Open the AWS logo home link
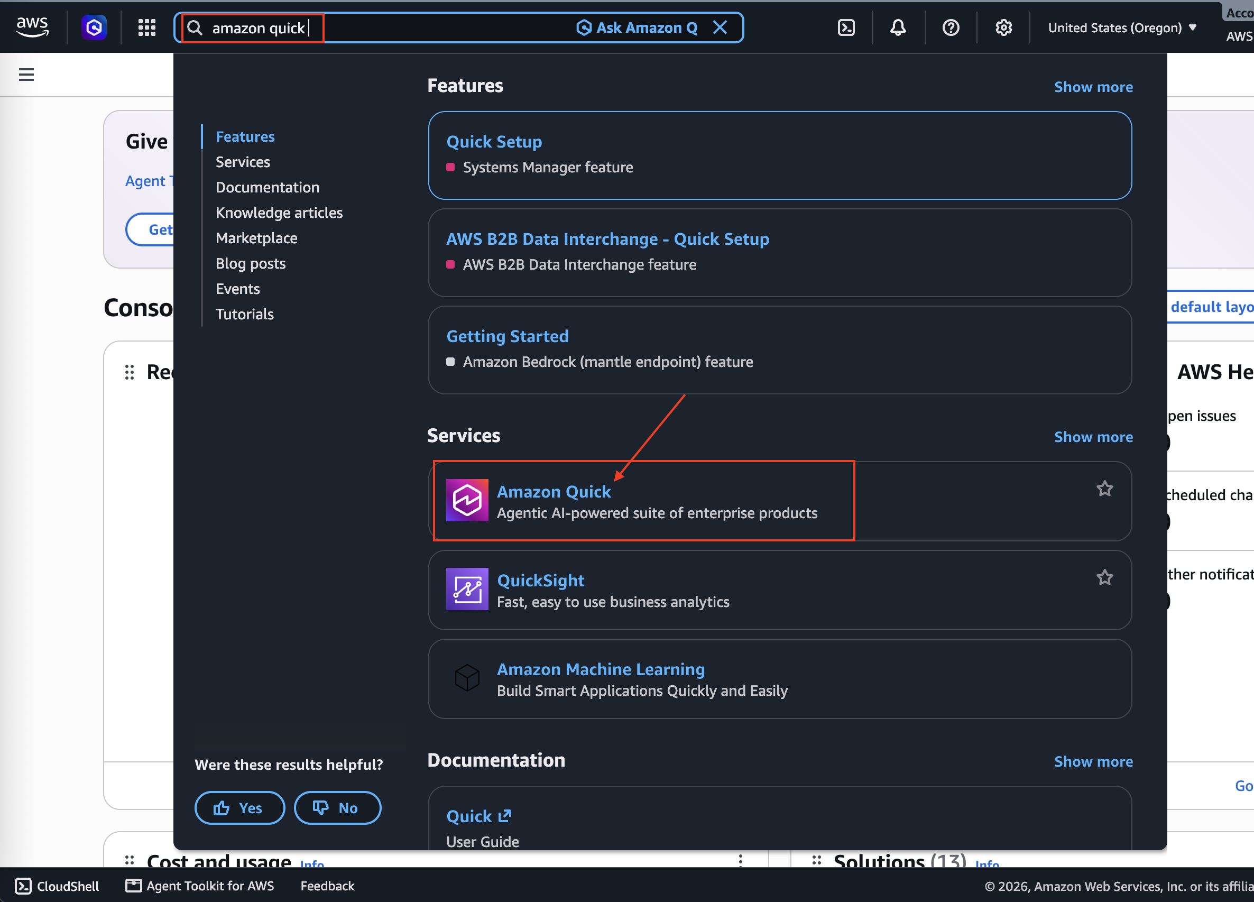The image size is (1254, 902). click(x=32, y=27)
